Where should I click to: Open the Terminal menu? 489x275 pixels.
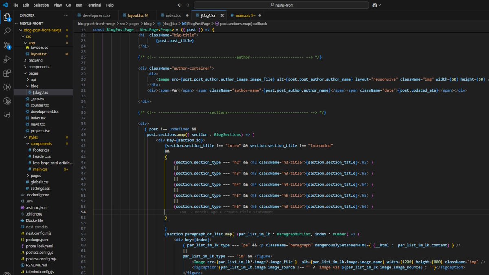(x=94, y=5)
